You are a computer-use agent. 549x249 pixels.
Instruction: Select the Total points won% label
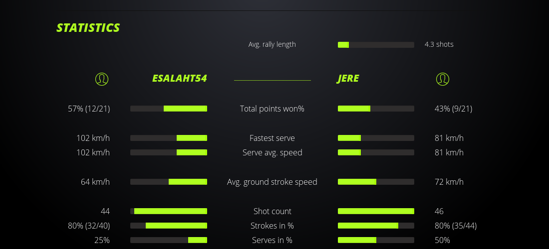(272, 109)
